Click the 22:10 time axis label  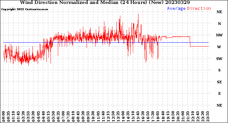click(193, 116)
